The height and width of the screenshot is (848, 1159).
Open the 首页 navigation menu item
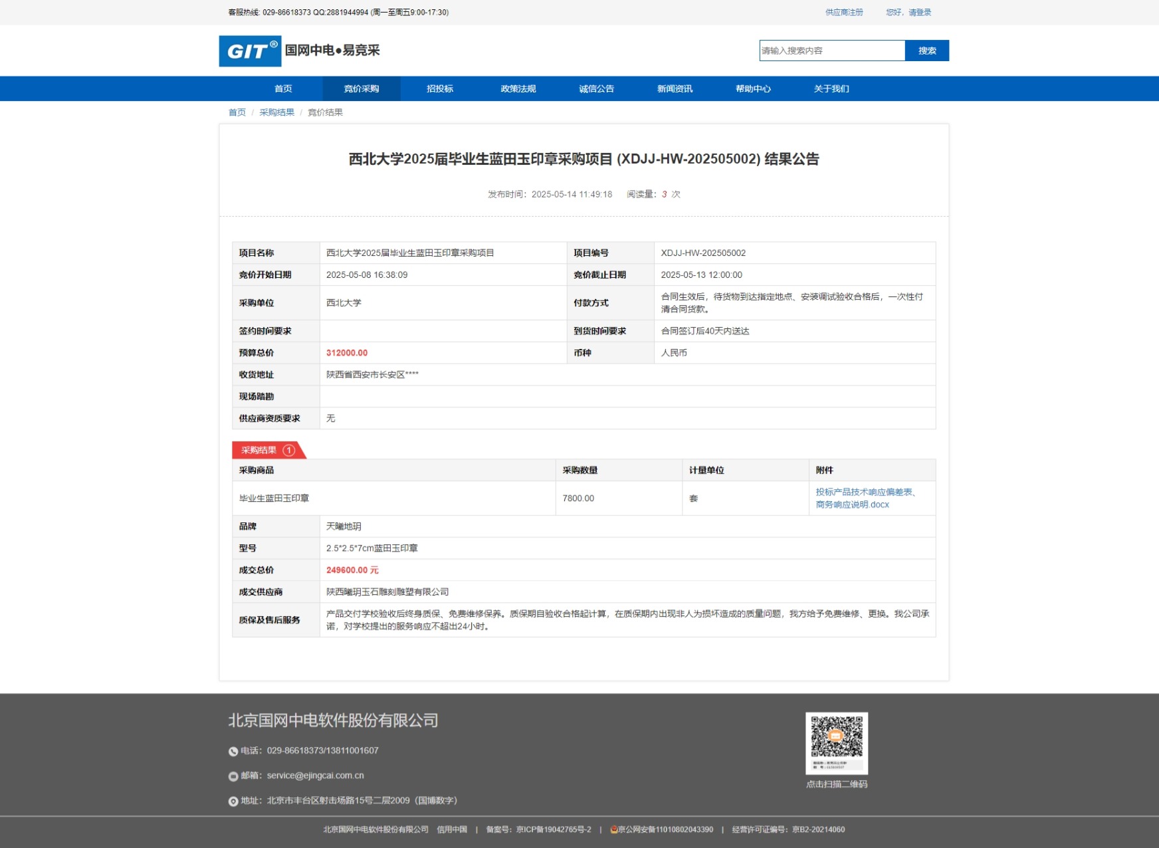[x=283, y=89]
